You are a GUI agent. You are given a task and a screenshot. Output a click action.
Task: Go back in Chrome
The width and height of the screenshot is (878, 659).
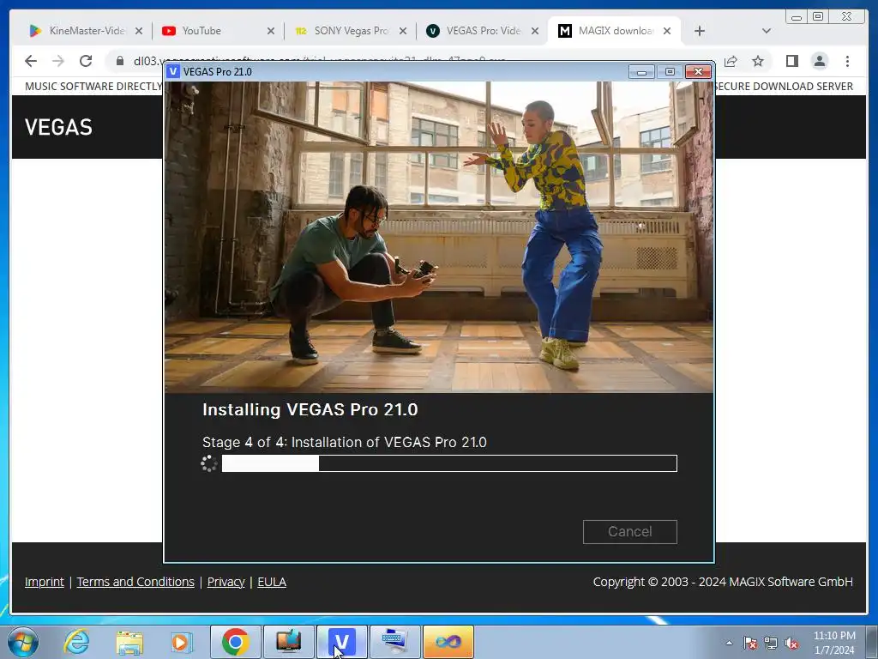[31, 61]
